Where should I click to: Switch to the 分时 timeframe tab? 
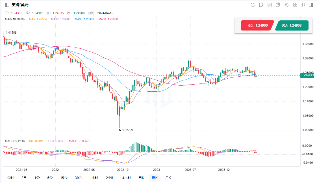coord(10,178)
